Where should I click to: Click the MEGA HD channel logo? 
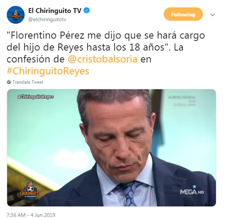pyautogui.click(x=192, y=191)
